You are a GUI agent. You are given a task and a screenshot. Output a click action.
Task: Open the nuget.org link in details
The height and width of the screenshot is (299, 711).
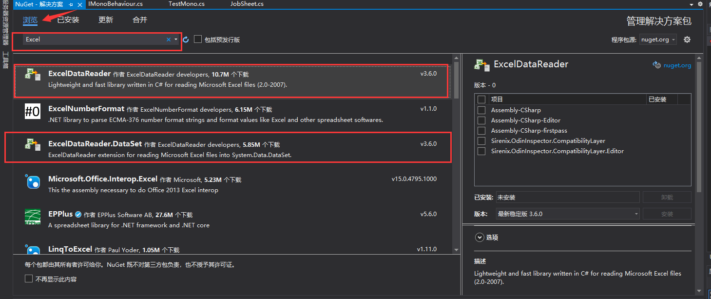677,65
